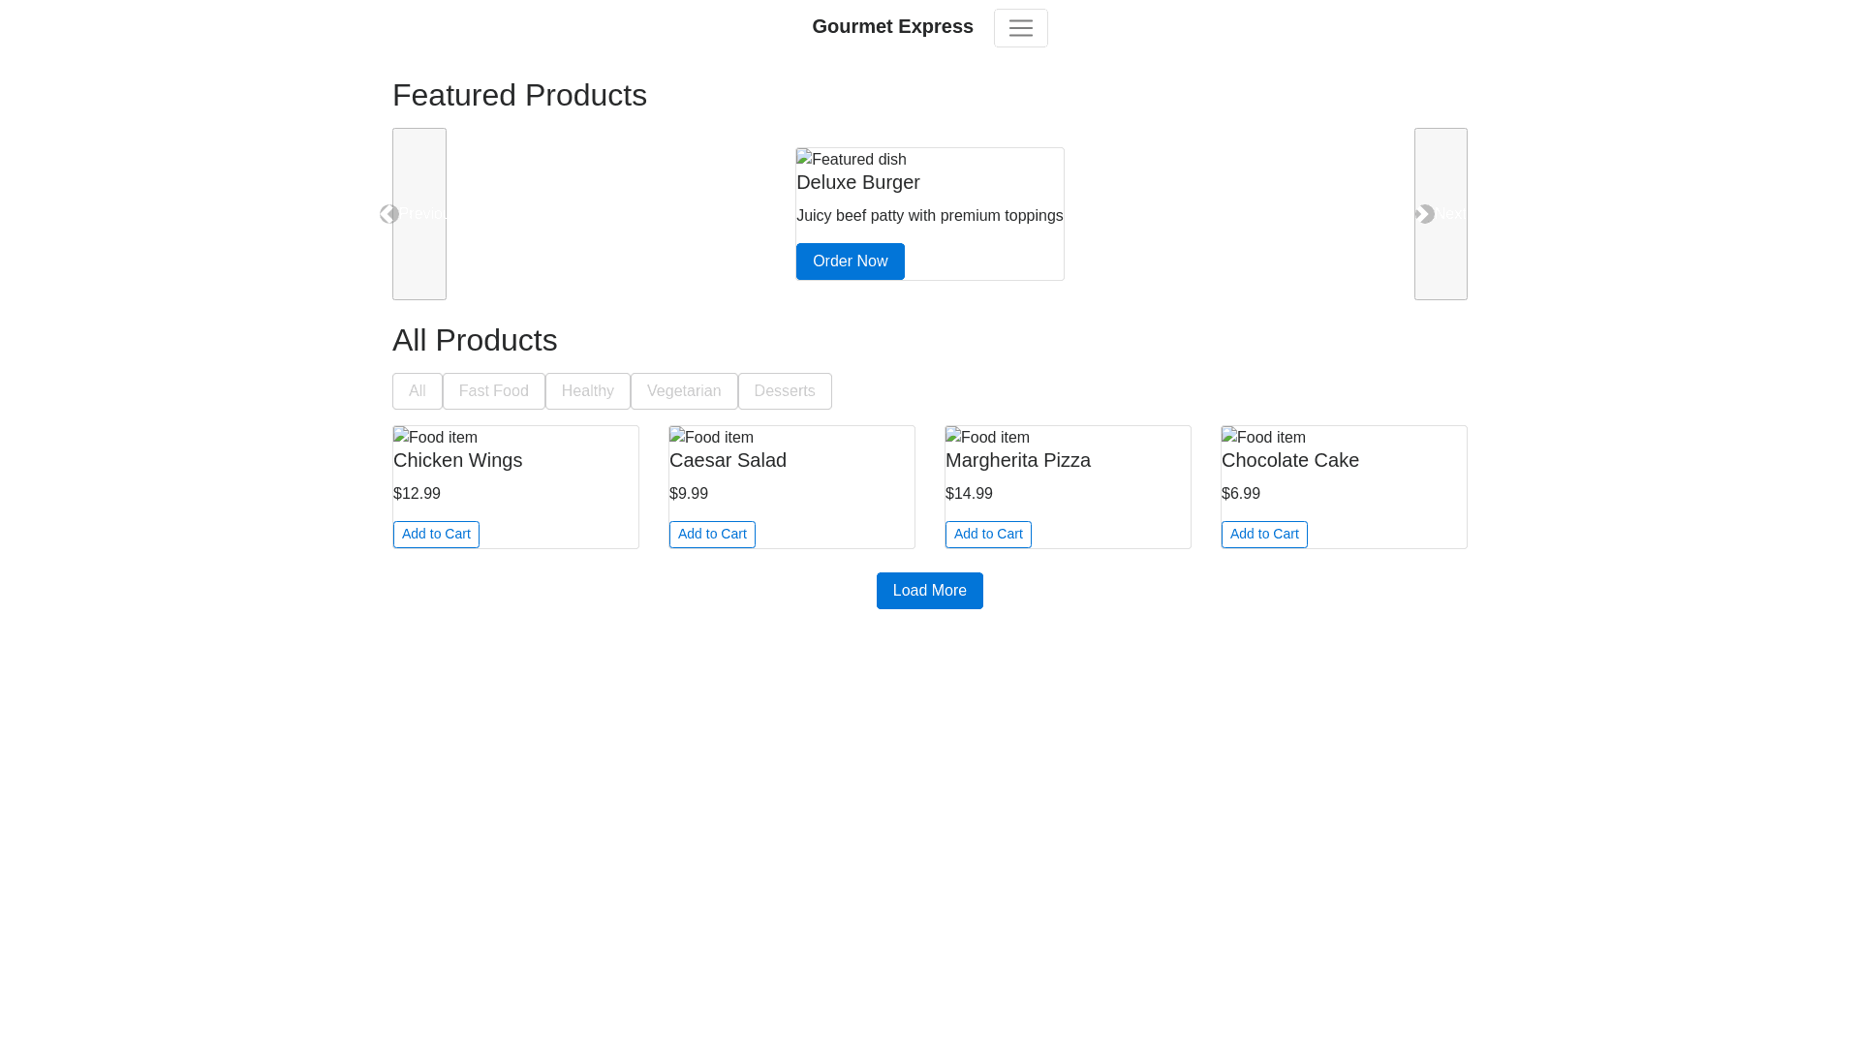Click the Load More button
The image size is (1860, 1046).
click(929, 591)
